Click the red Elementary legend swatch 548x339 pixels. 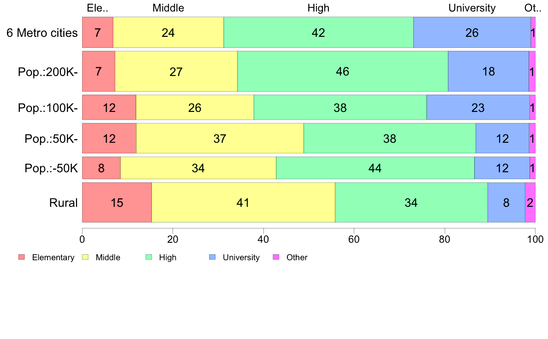point(22,257)
